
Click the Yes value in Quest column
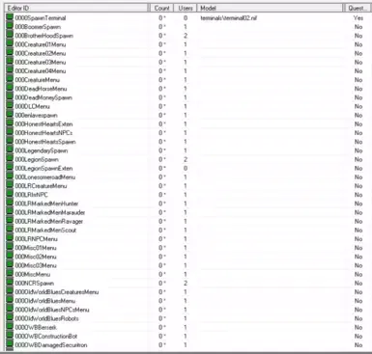(358, 18)
